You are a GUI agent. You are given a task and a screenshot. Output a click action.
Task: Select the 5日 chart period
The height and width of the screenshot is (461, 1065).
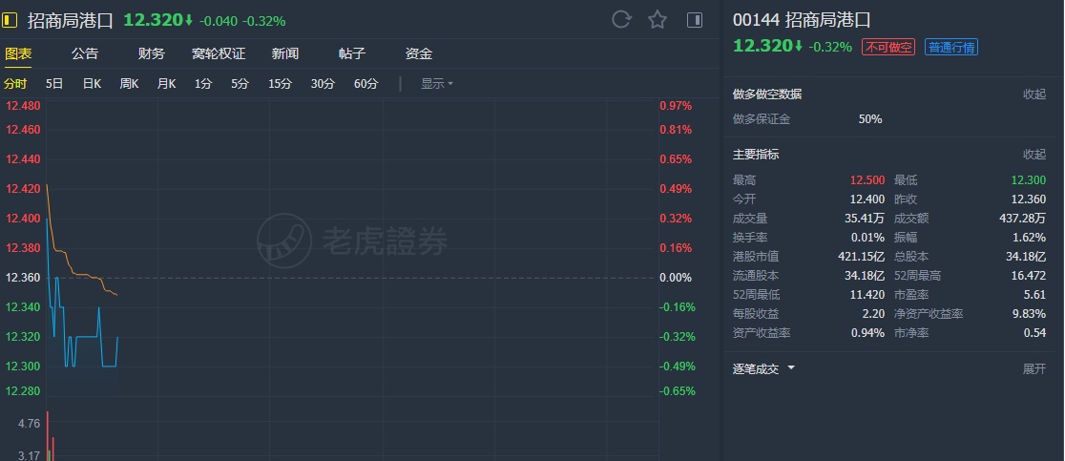click(x=54, y=84)
